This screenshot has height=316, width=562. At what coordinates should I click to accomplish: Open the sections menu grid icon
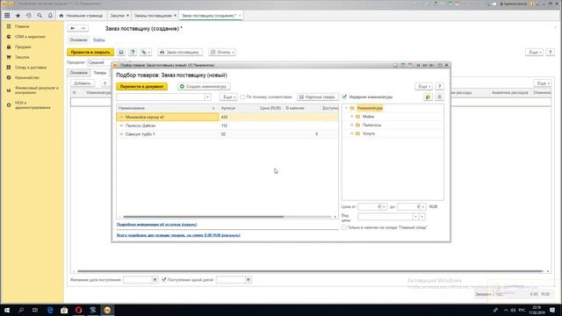[x=7, y=16]
